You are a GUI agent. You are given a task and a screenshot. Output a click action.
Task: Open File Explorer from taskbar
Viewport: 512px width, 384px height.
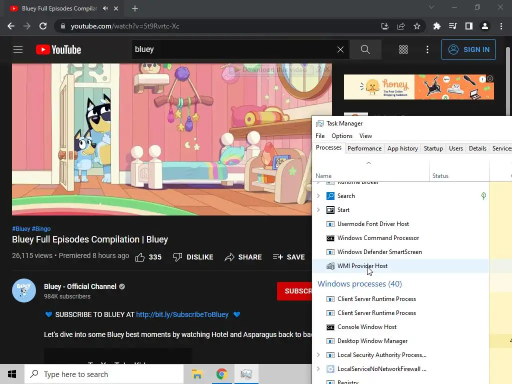pyautogui.click(x=197, y=374)
